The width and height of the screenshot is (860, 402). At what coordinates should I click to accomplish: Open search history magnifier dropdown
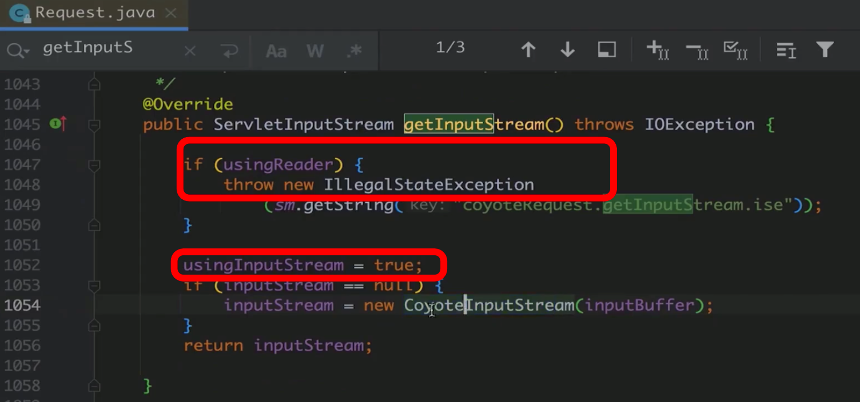coord(18,51)
